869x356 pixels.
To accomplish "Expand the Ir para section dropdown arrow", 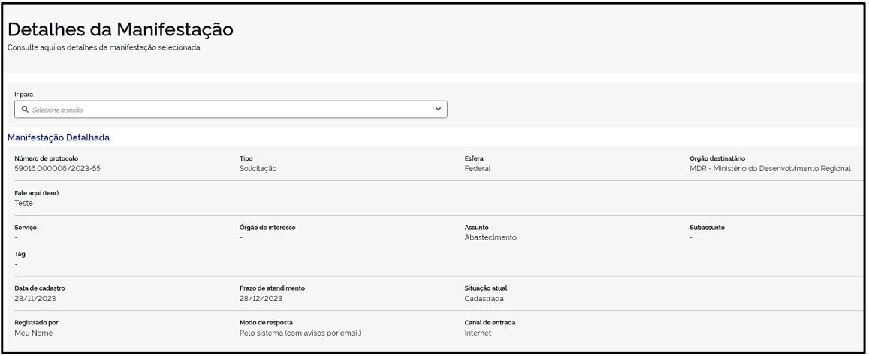I will 439,109.
